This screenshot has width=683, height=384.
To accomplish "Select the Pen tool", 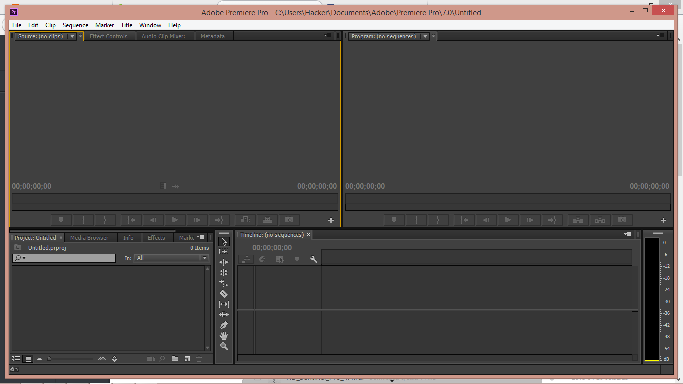I will [224, 325].
